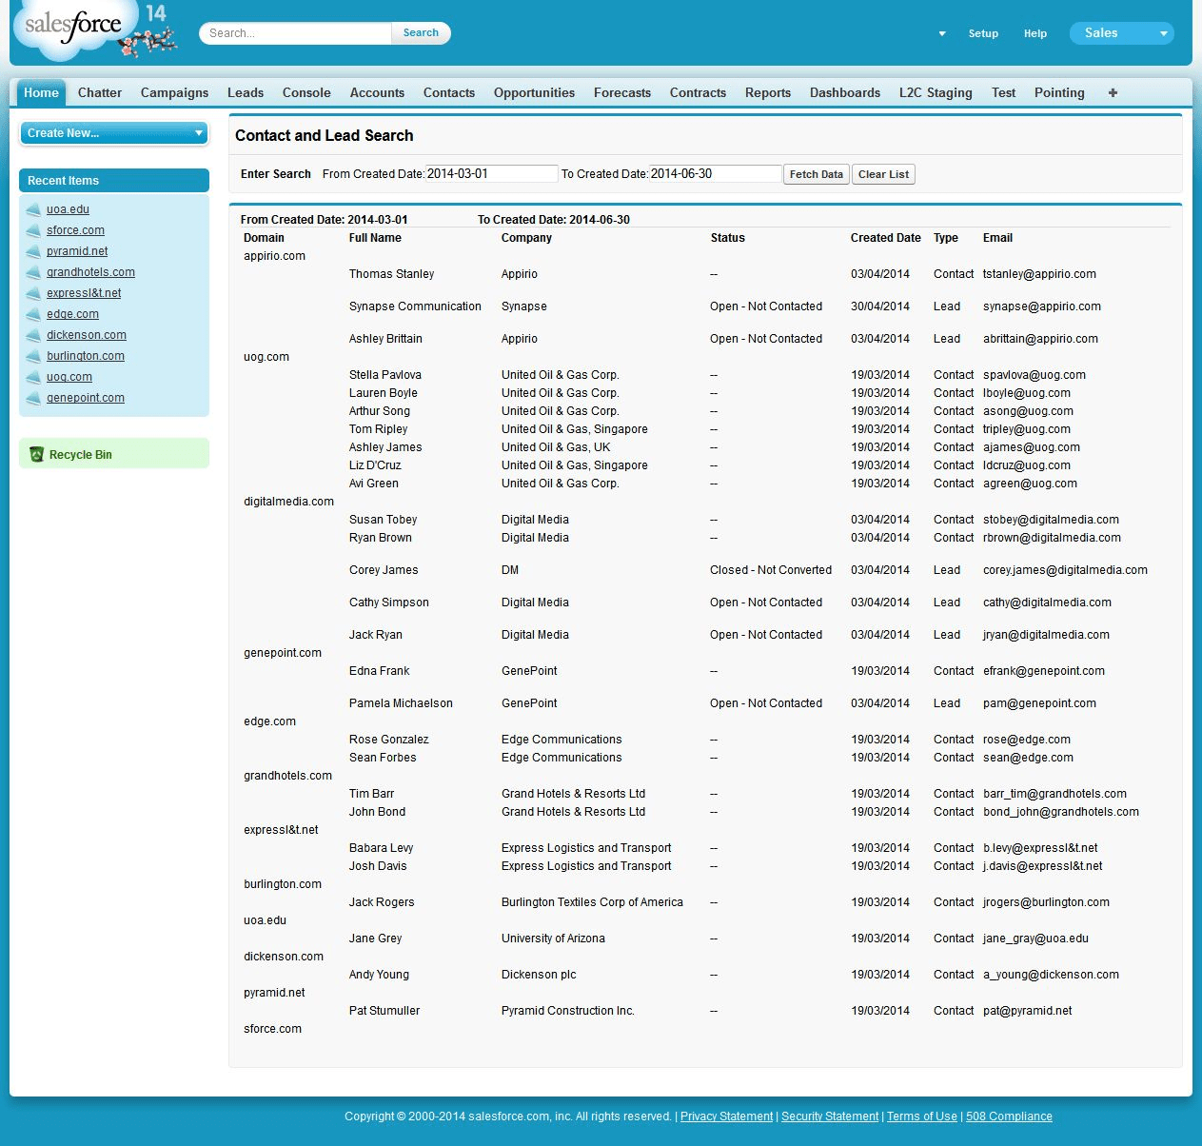
Task: Open the Accounts tab
Action: pos(377,92)
